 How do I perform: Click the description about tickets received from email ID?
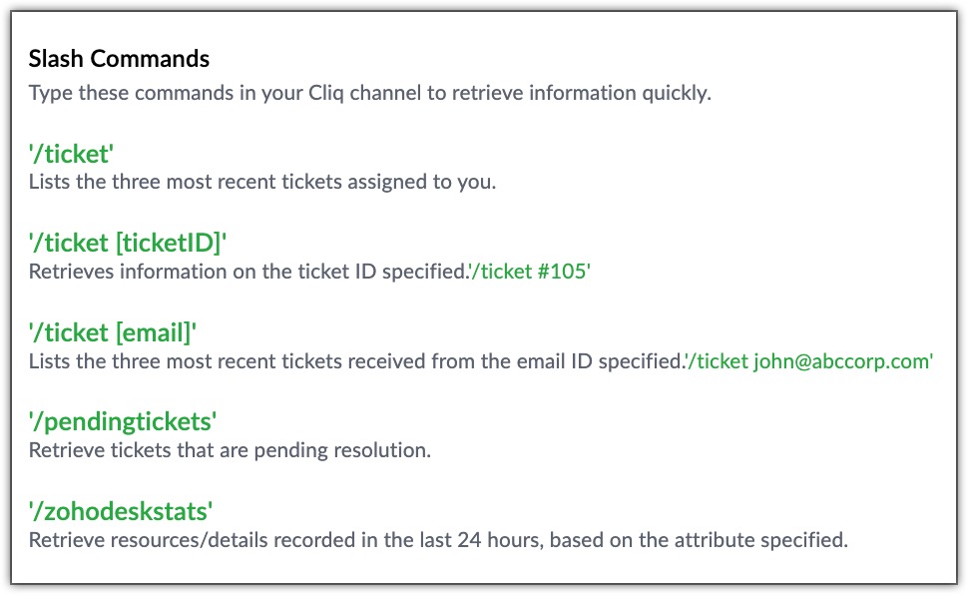(x=357, y=361)
